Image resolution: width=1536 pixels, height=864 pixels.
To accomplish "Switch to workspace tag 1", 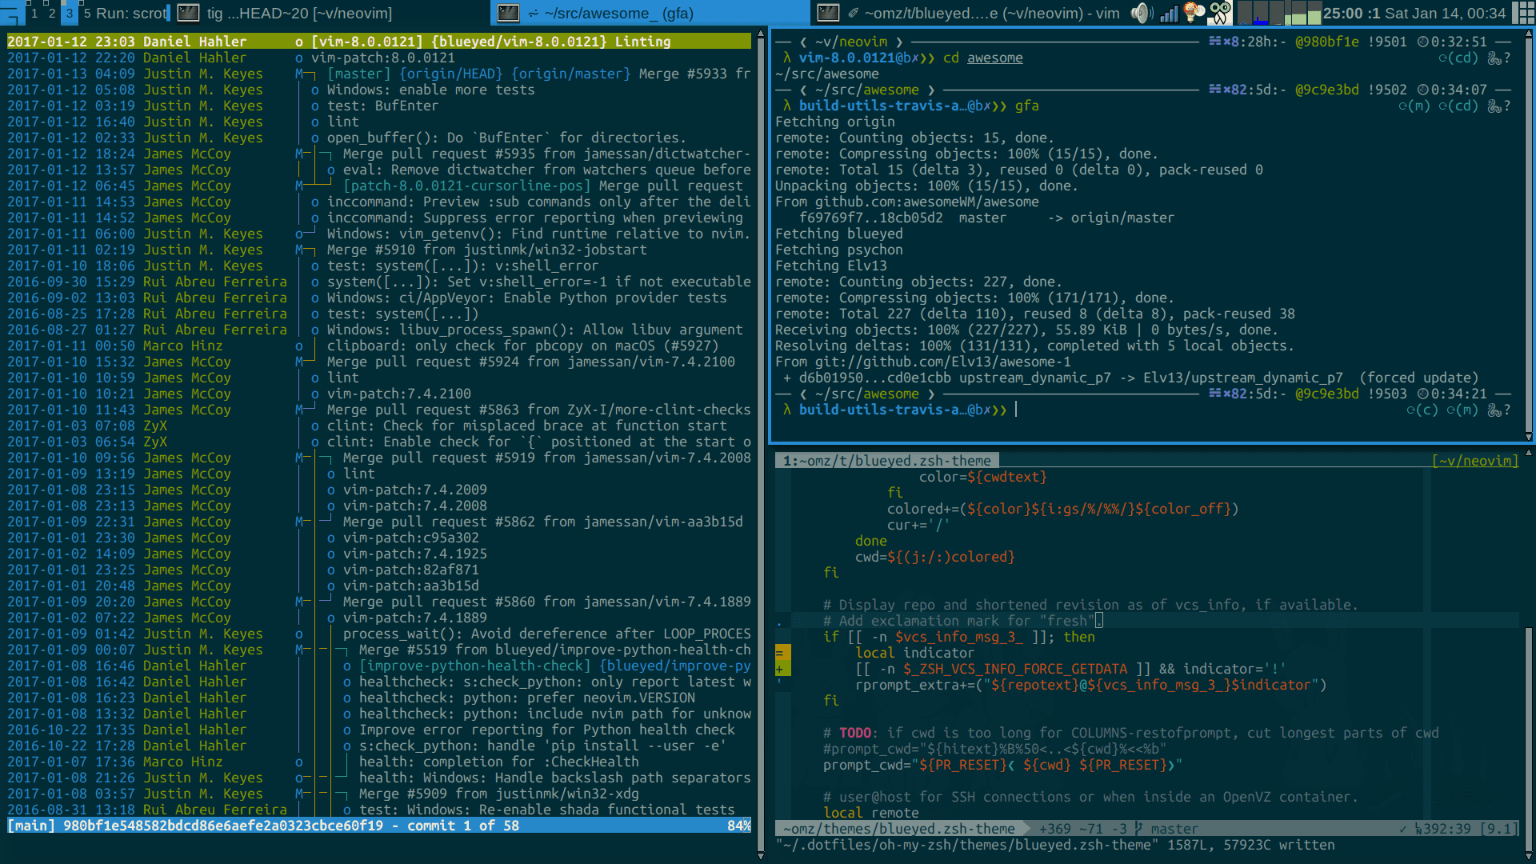I will [34, 13].
